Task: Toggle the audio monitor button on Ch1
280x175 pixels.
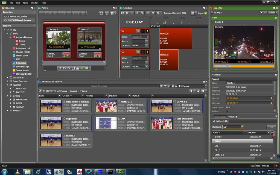Action: 138,31
